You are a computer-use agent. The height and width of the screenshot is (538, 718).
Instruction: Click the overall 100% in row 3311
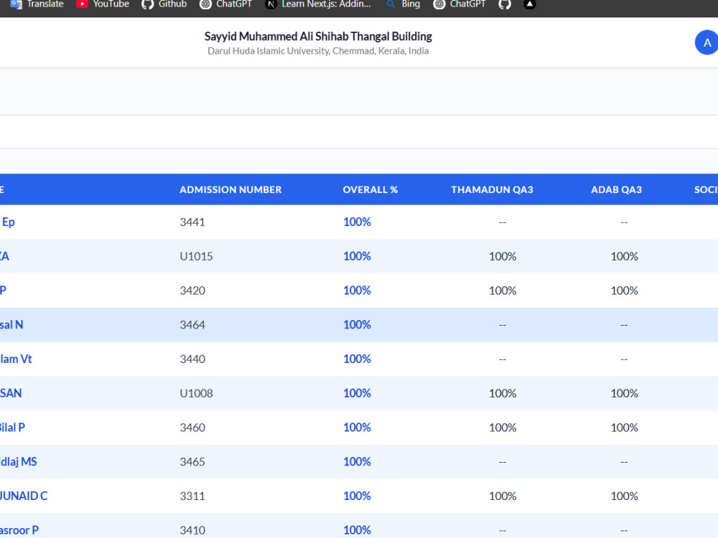[357, 496]
